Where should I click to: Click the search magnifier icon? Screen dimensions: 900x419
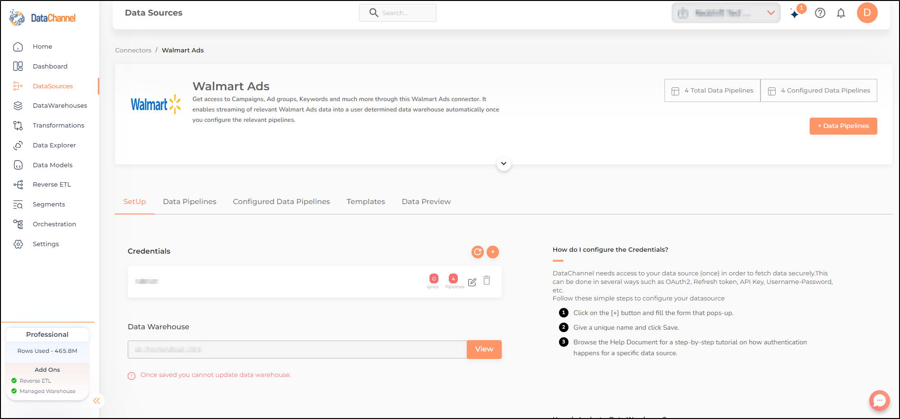point(374,13)
